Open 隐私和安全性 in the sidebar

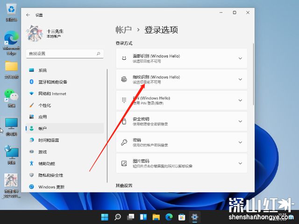65,175
